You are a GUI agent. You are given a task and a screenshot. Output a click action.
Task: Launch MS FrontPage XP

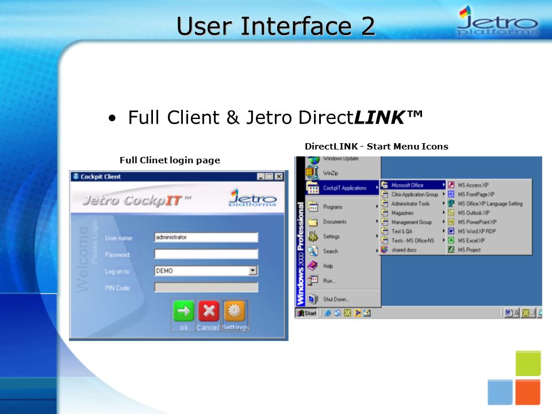pyautogui.click(x=489, y=194)
